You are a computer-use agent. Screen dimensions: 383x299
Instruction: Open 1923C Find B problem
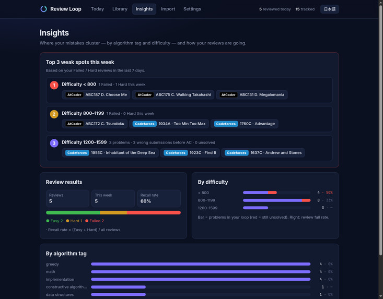pos(190,153)
